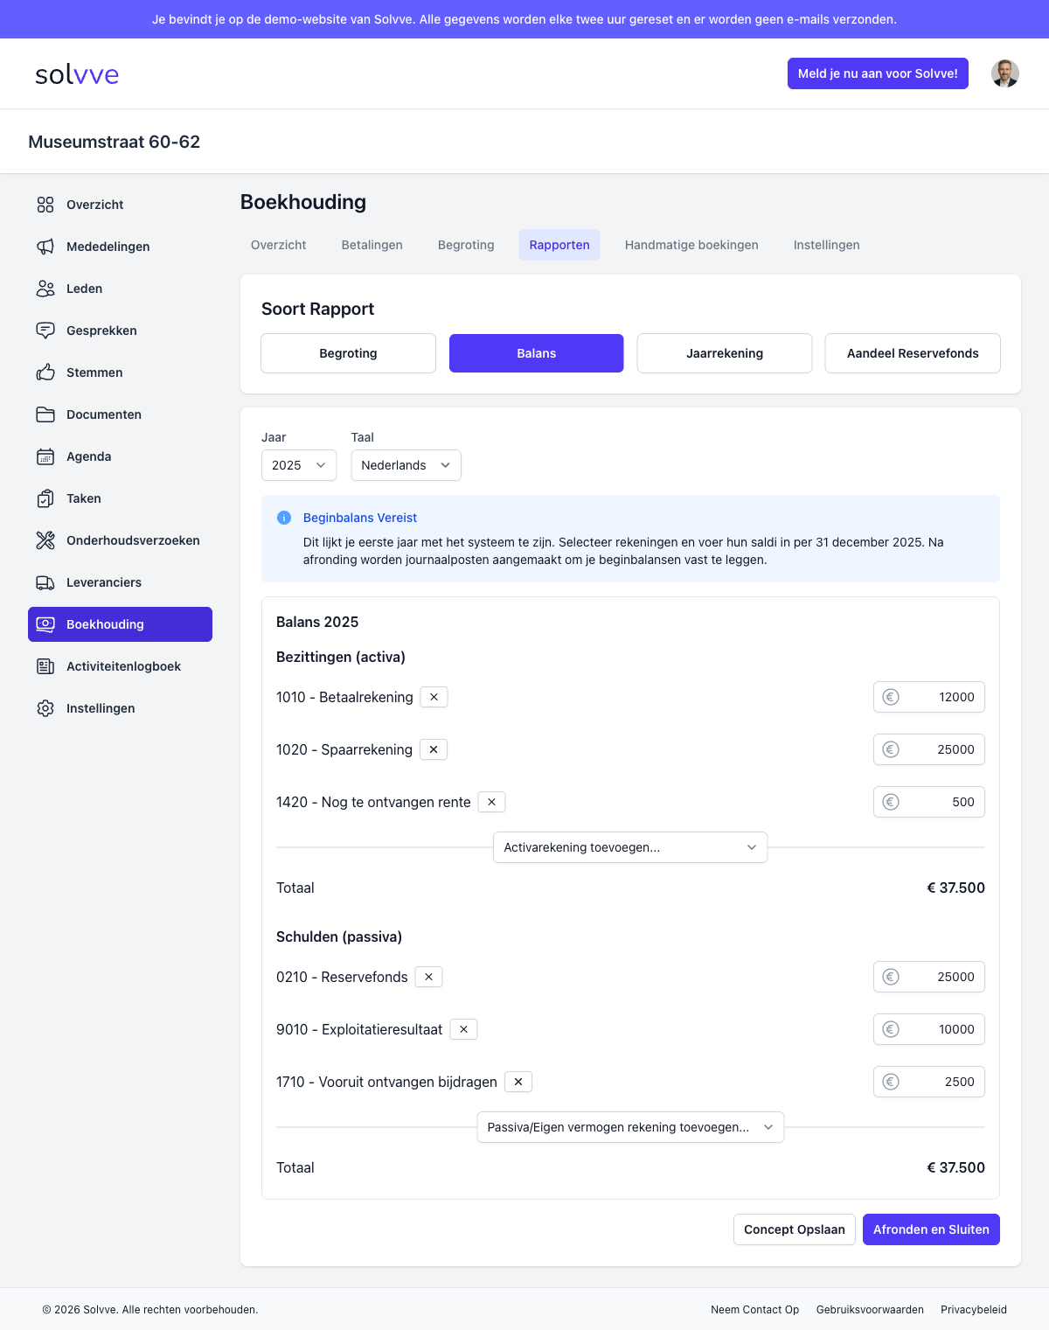This screenshot has width=1049, height=1330.
Task: Open the user profile avatar
Action: [1005, 73]
